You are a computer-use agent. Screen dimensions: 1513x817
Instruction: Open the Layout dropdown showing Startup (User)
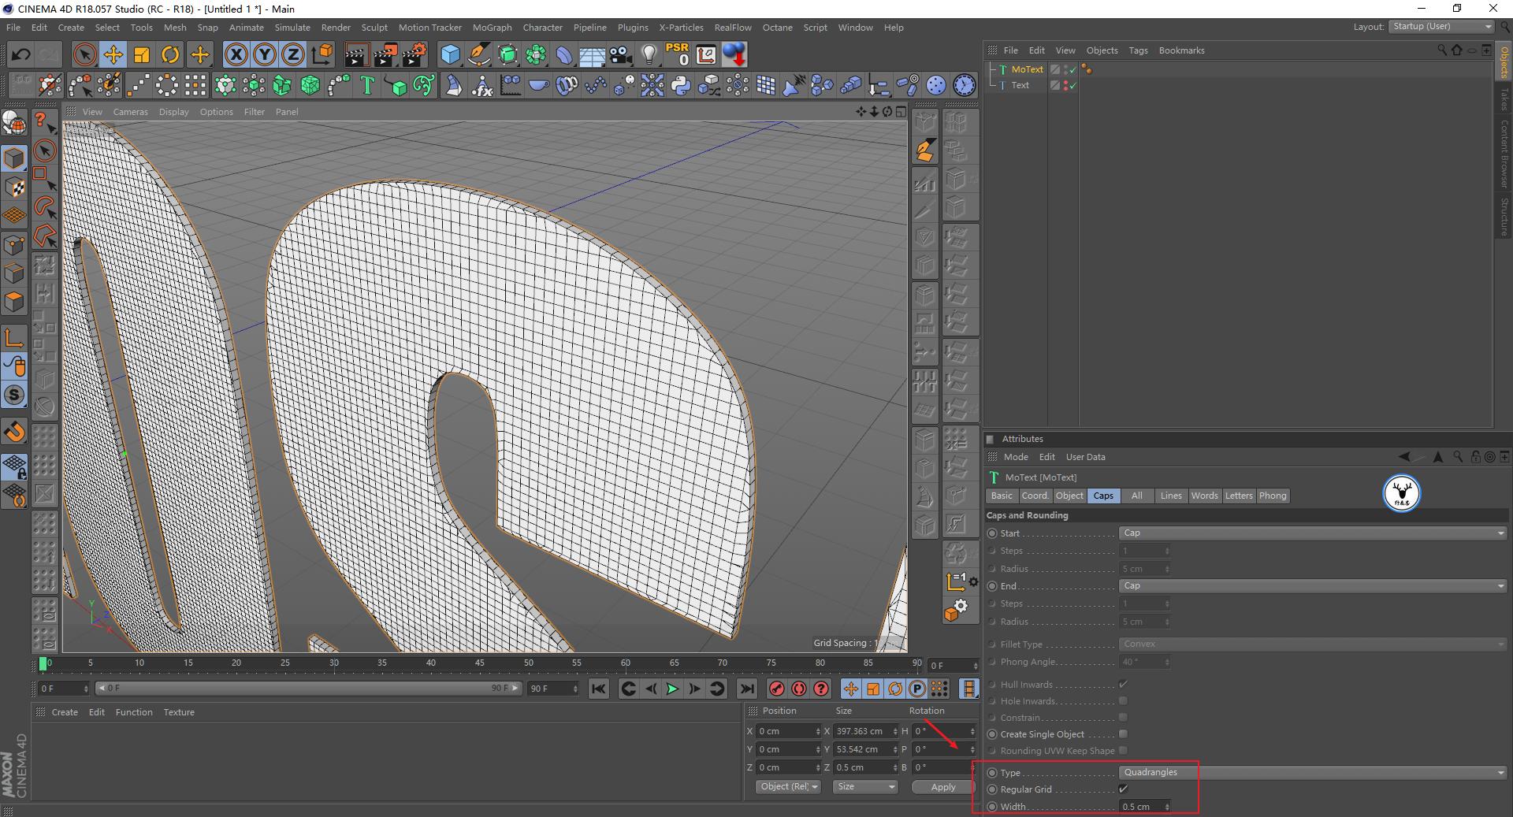point(1441,26)
